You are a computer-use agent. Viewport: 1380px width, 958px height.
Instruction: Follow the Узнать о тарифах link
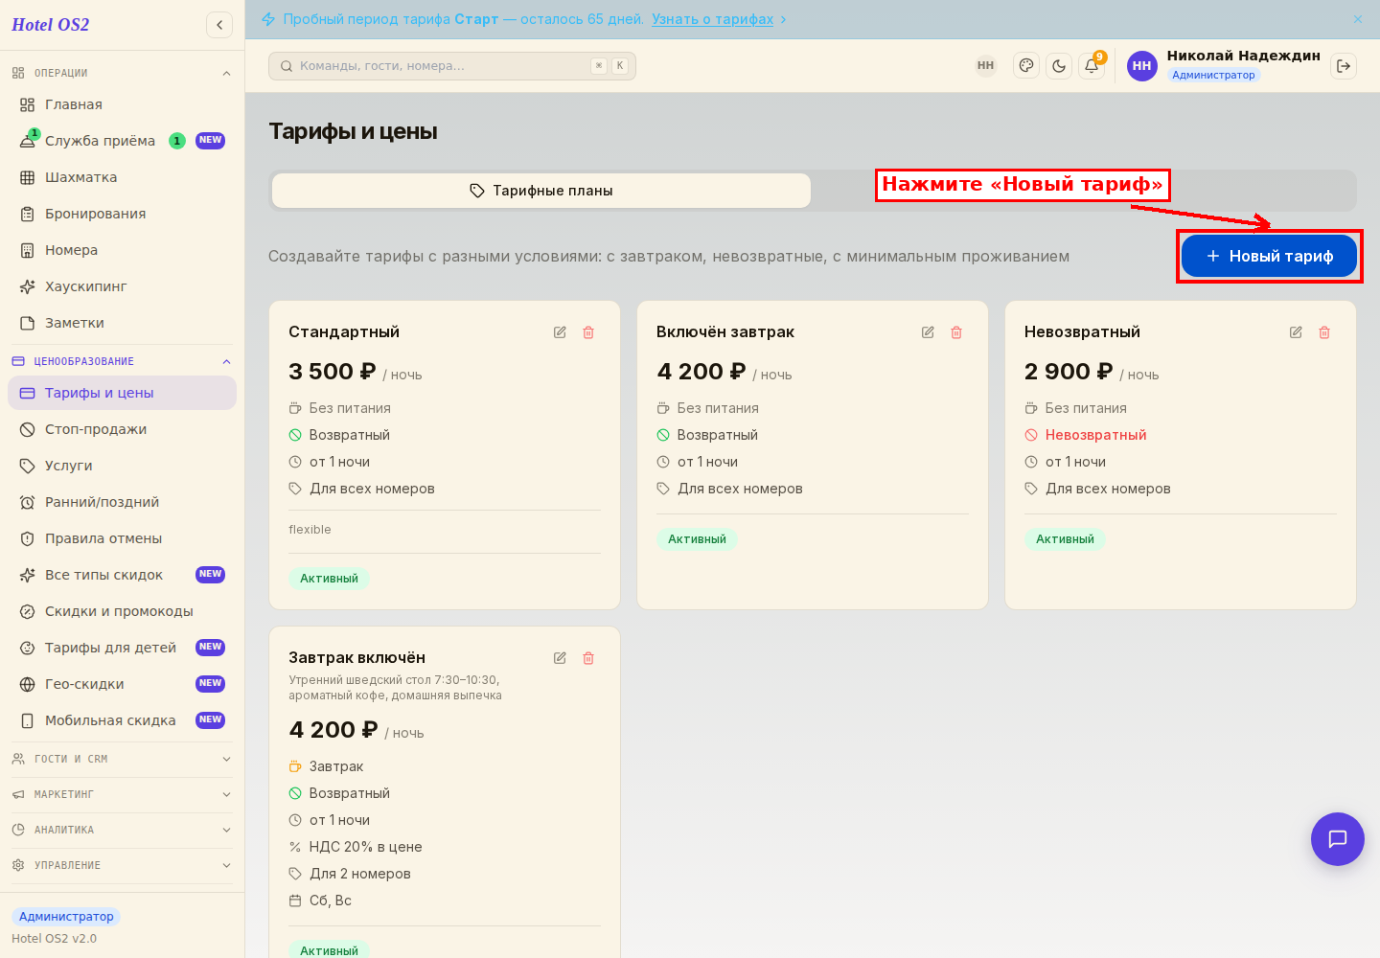[x=712, y=19]
